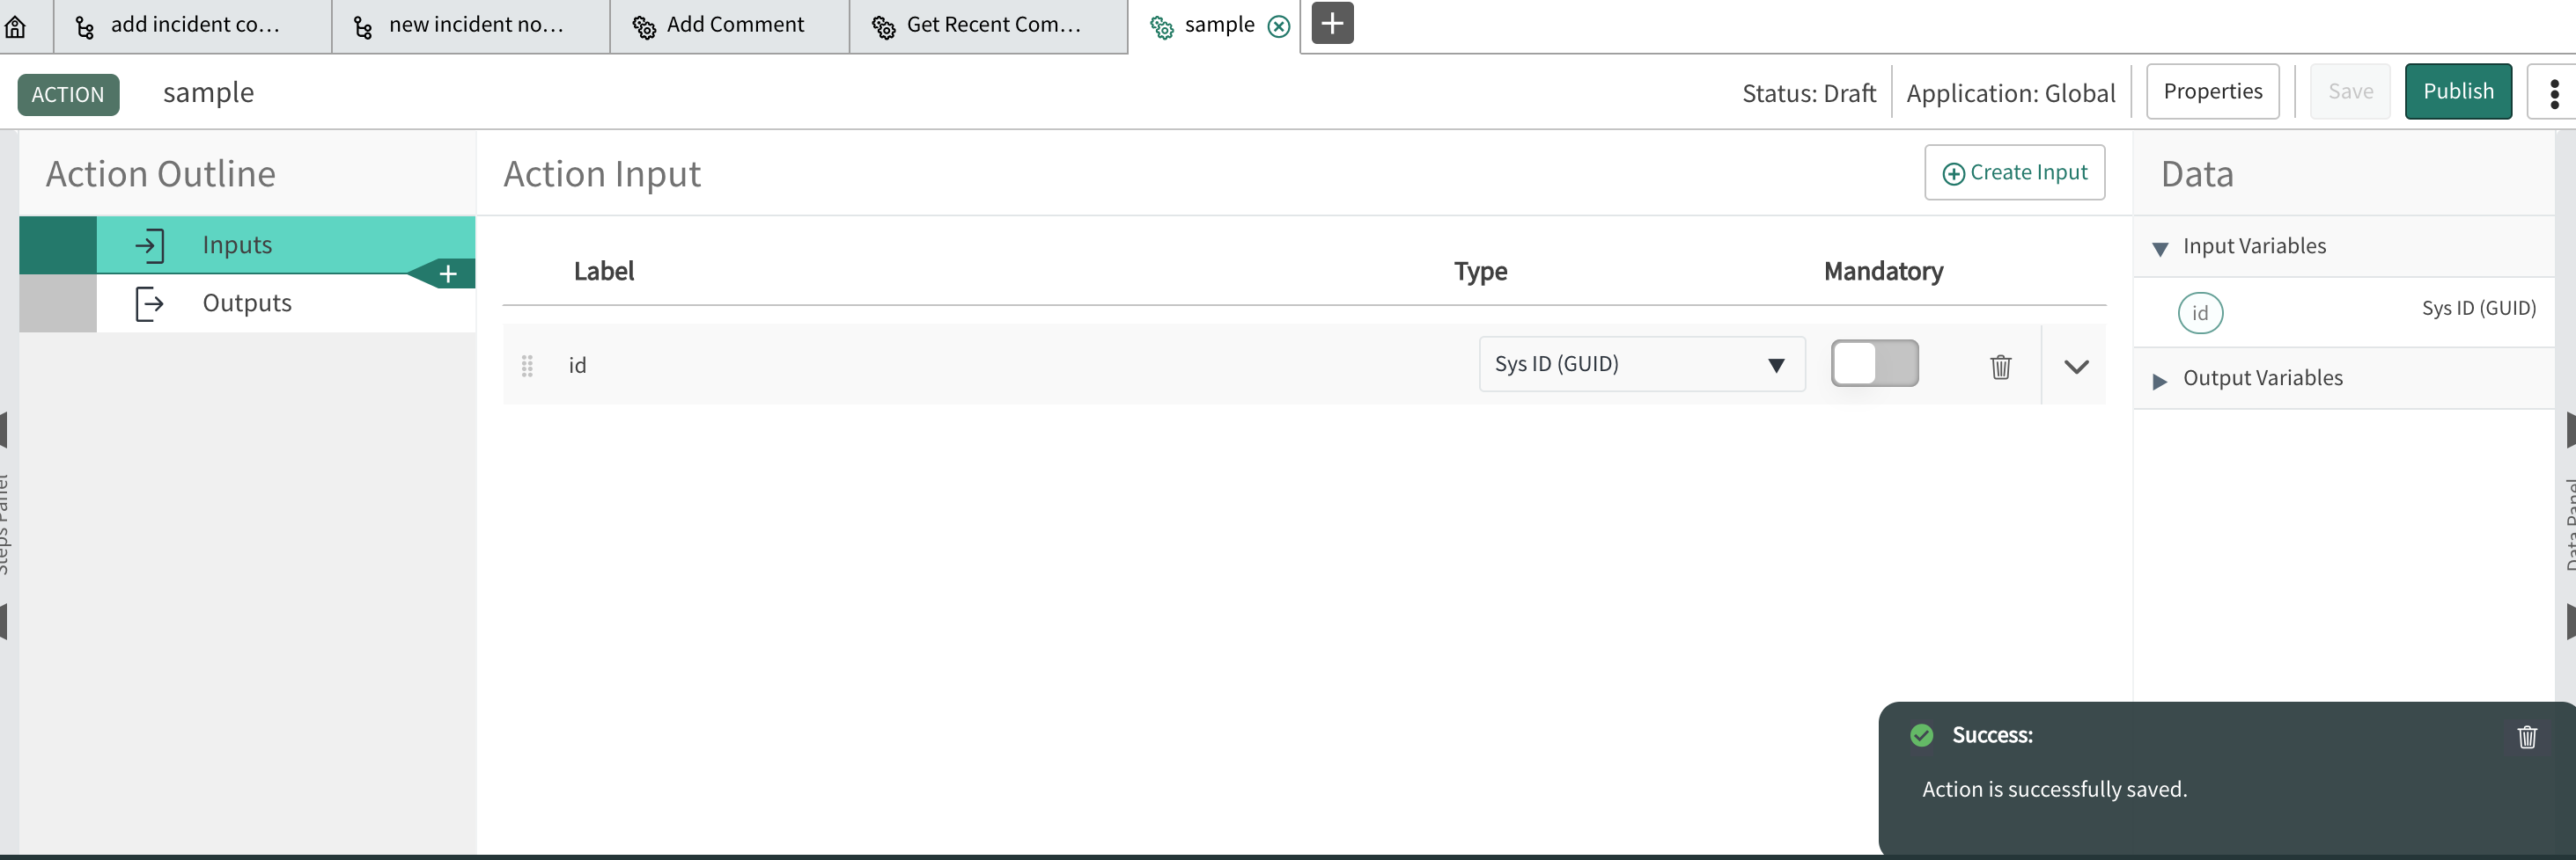Click the flow icon on 'add incident co...' tab
Screen dimensions: 2576x860
coord(85,28)
